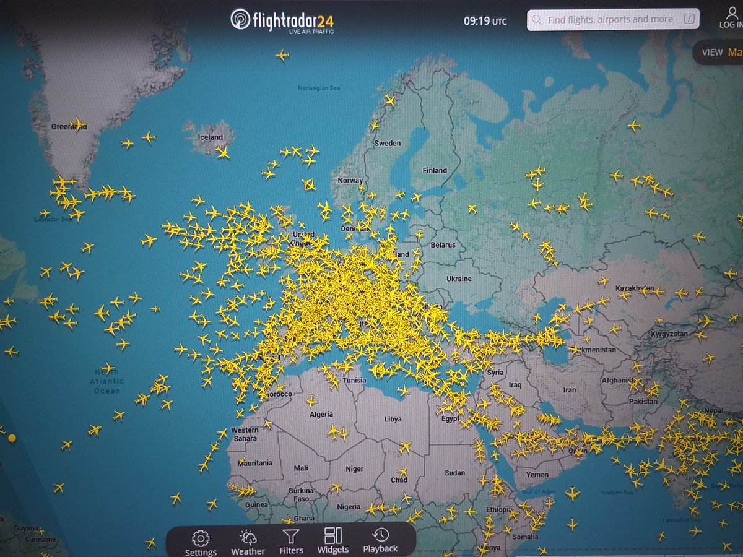
Task: Click the slash shortcut icon in the search box
Action: tap(689, 20)
